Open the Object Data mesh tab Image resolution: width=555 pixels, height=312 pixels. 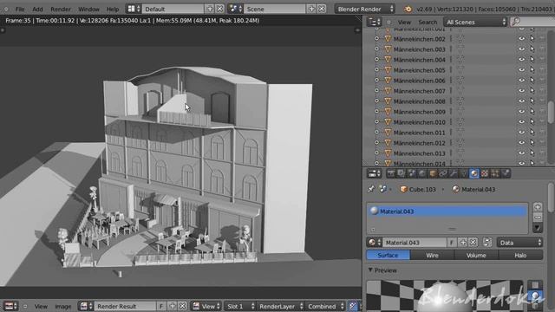point(464,173)
